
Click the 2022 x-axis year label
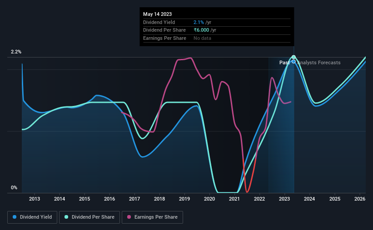click(x=259, y=199)
